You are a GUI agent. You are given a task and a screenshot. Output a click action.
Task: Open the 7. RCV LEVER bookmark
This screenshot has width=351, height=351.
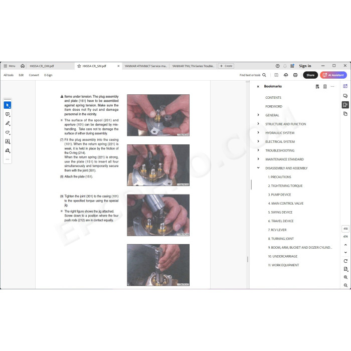(277, 230)
